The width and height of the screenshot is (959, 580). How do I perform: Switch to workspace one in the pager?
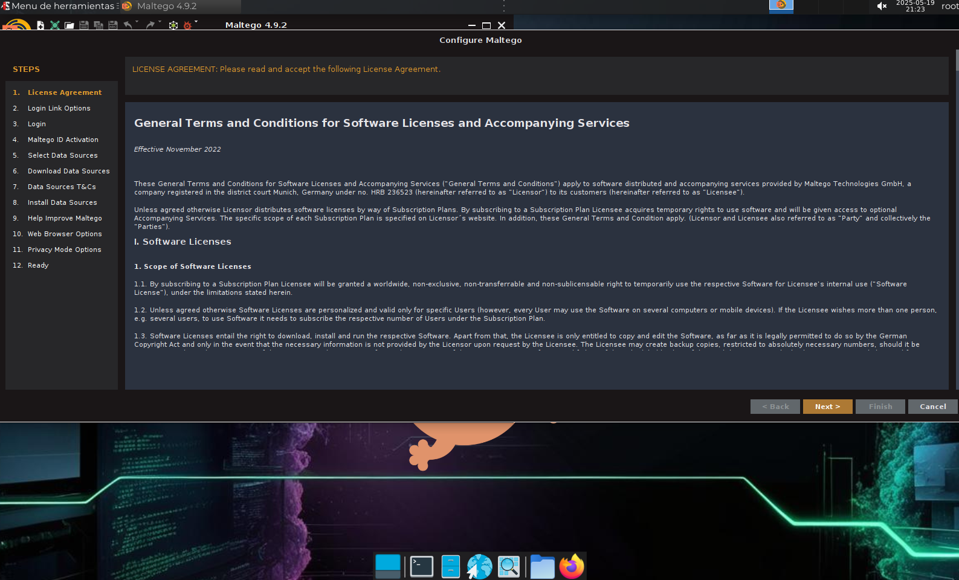(781, 6)
